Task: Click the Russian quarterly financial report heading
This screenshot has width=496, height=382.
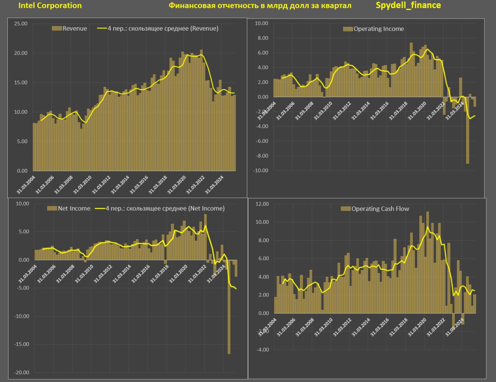Action: pyautogui.click(x=260, y=6)
